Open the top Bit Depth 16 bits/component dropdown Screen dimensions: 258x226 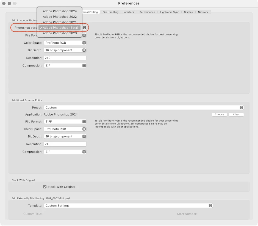(65, 50)
